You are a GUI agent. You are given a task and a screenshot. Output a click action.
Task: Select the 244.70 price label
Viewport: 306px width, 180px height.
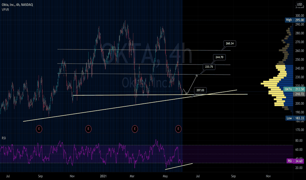[x=219, y=57]
